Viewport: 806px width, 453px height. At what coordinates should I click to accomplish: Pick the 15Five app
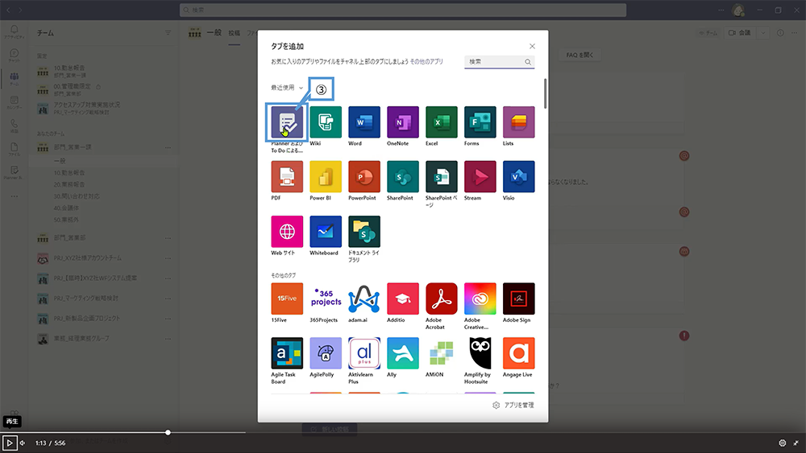point(287,299)
